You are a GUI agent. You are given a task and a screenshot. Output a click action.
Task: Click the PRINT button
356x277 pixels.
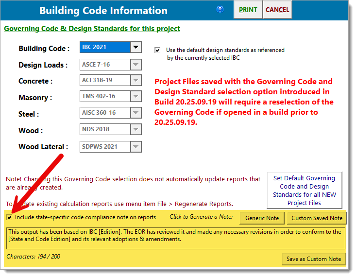[x=248, y=10]
